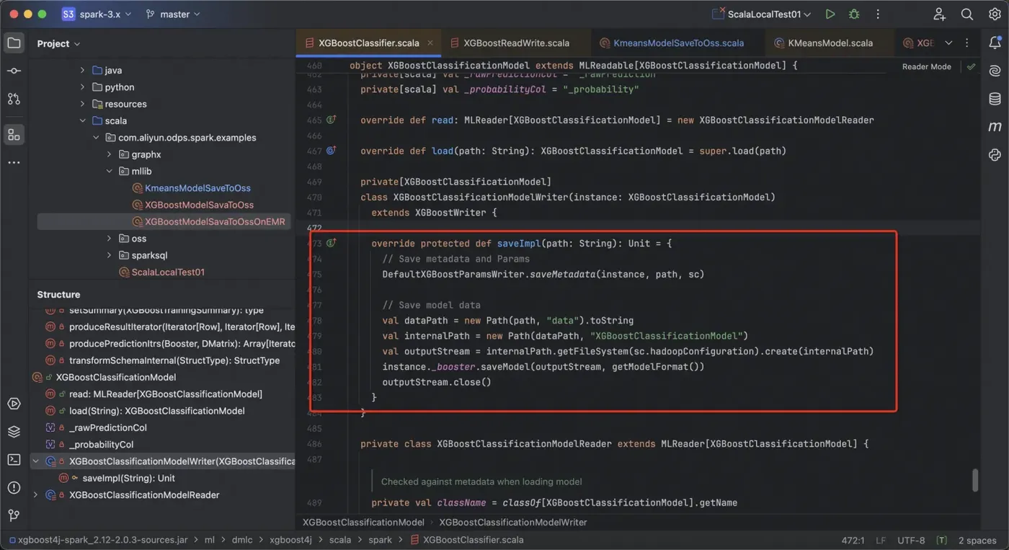Viewport: 1009px width, 550px height.
Task: Click the override gutter icon on line 473
Action: pos(332,244)
